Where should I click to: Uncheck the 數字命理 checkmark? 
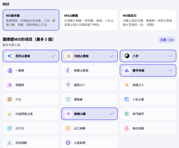click(170, 70)
